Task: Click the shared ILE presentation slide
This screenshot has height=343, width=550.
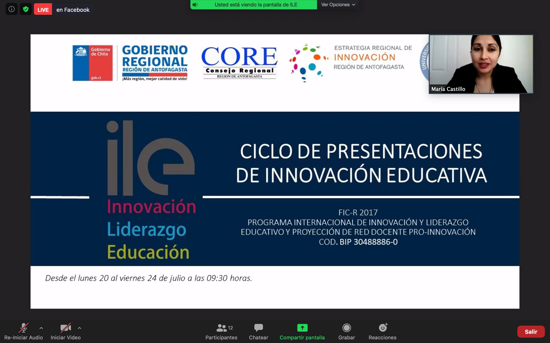Action: 275,188
